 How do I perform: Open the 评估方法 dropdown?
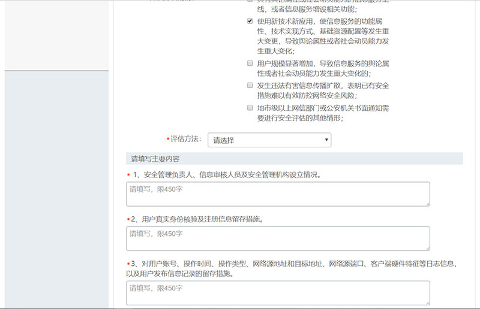pyautogui.click(x=269, y=140)
